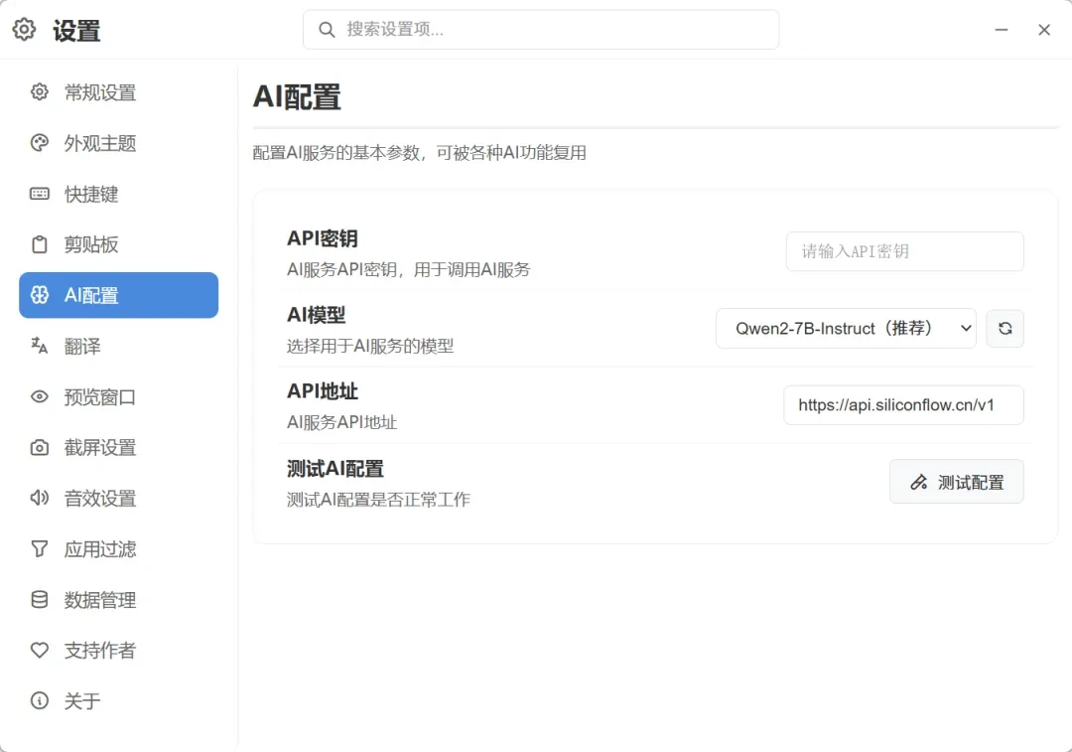1072x752 pixels.
Task: Click the AI配置 page heading
Action: [x=297, y=96]
